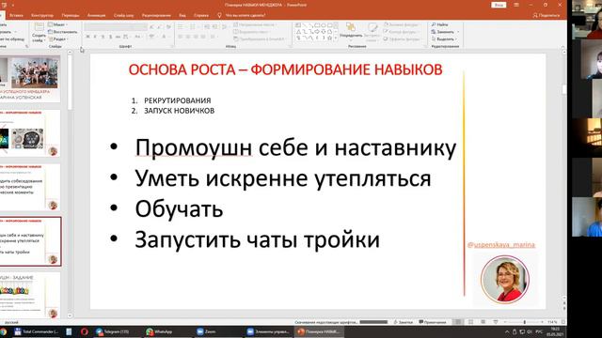Click the Вход sign-in button

[x=499, y=5]
